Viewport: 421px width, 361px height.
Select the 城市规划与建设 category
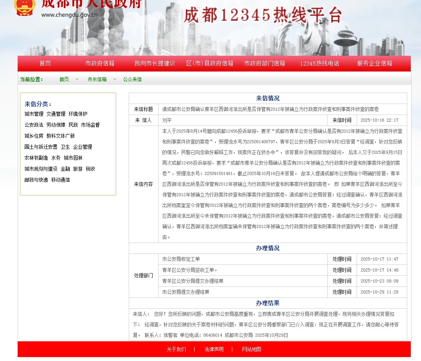(41, 169)
